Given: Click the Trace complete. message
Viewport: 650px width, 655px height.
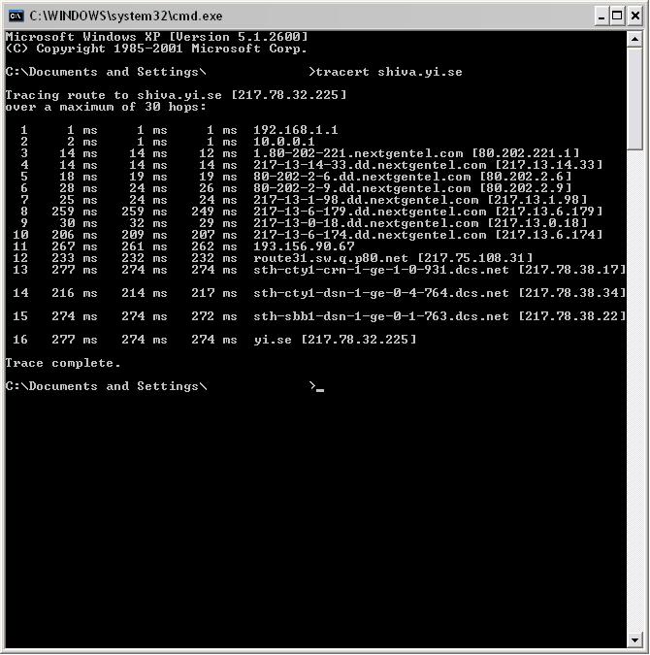Looking at the screenshot, I should point(63,363).
